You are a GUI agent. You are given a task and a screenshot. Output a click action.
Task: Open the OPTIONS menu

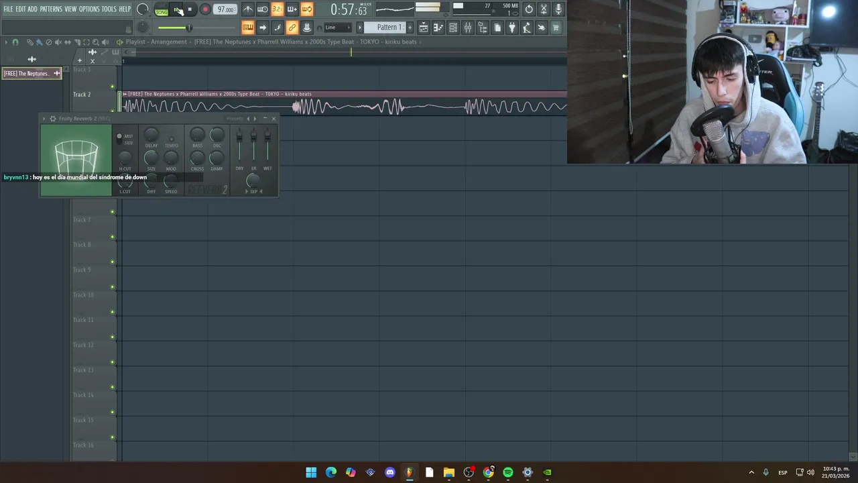click(x=89, y=9)
